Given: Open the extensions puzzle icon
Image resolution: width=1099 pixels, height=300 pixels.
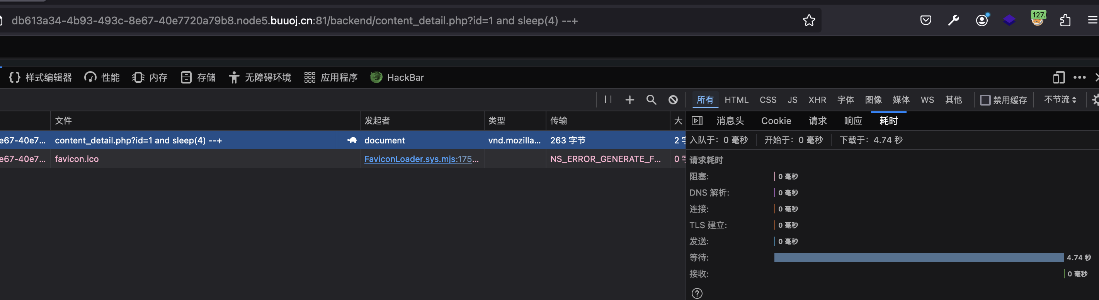Looking at the screenshot, I should (1065, 20).
